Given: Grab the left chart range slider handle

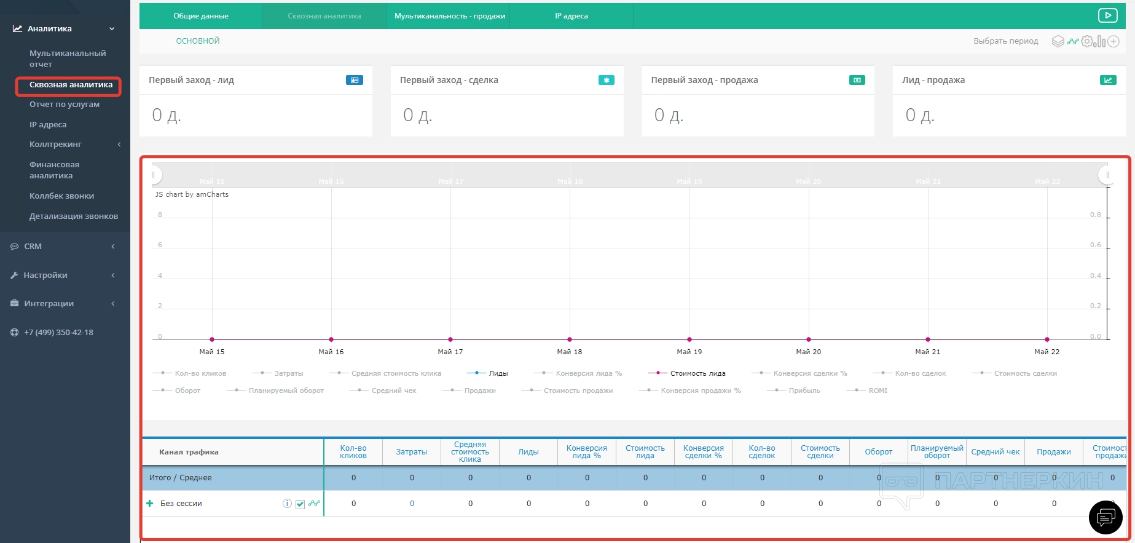Looking at the screenshot, I should coord(154,175).
